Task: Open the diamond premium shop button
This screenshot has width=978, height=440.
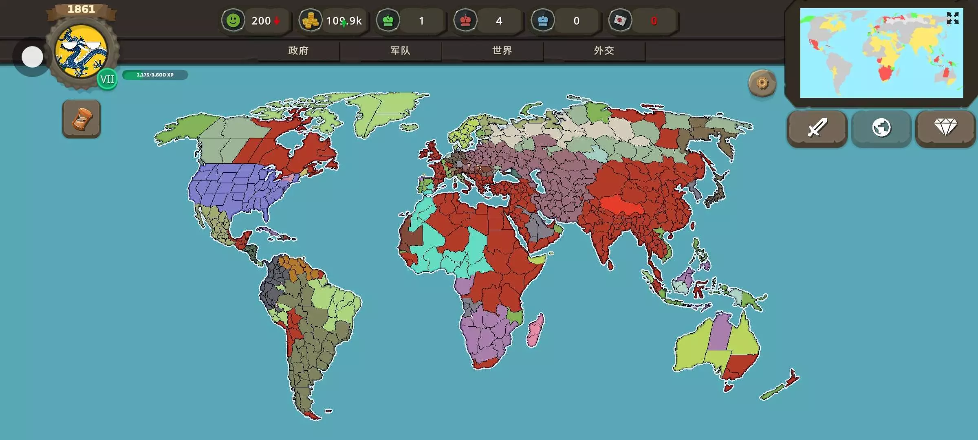Action: pyautogui.click(x=945, y=128)
